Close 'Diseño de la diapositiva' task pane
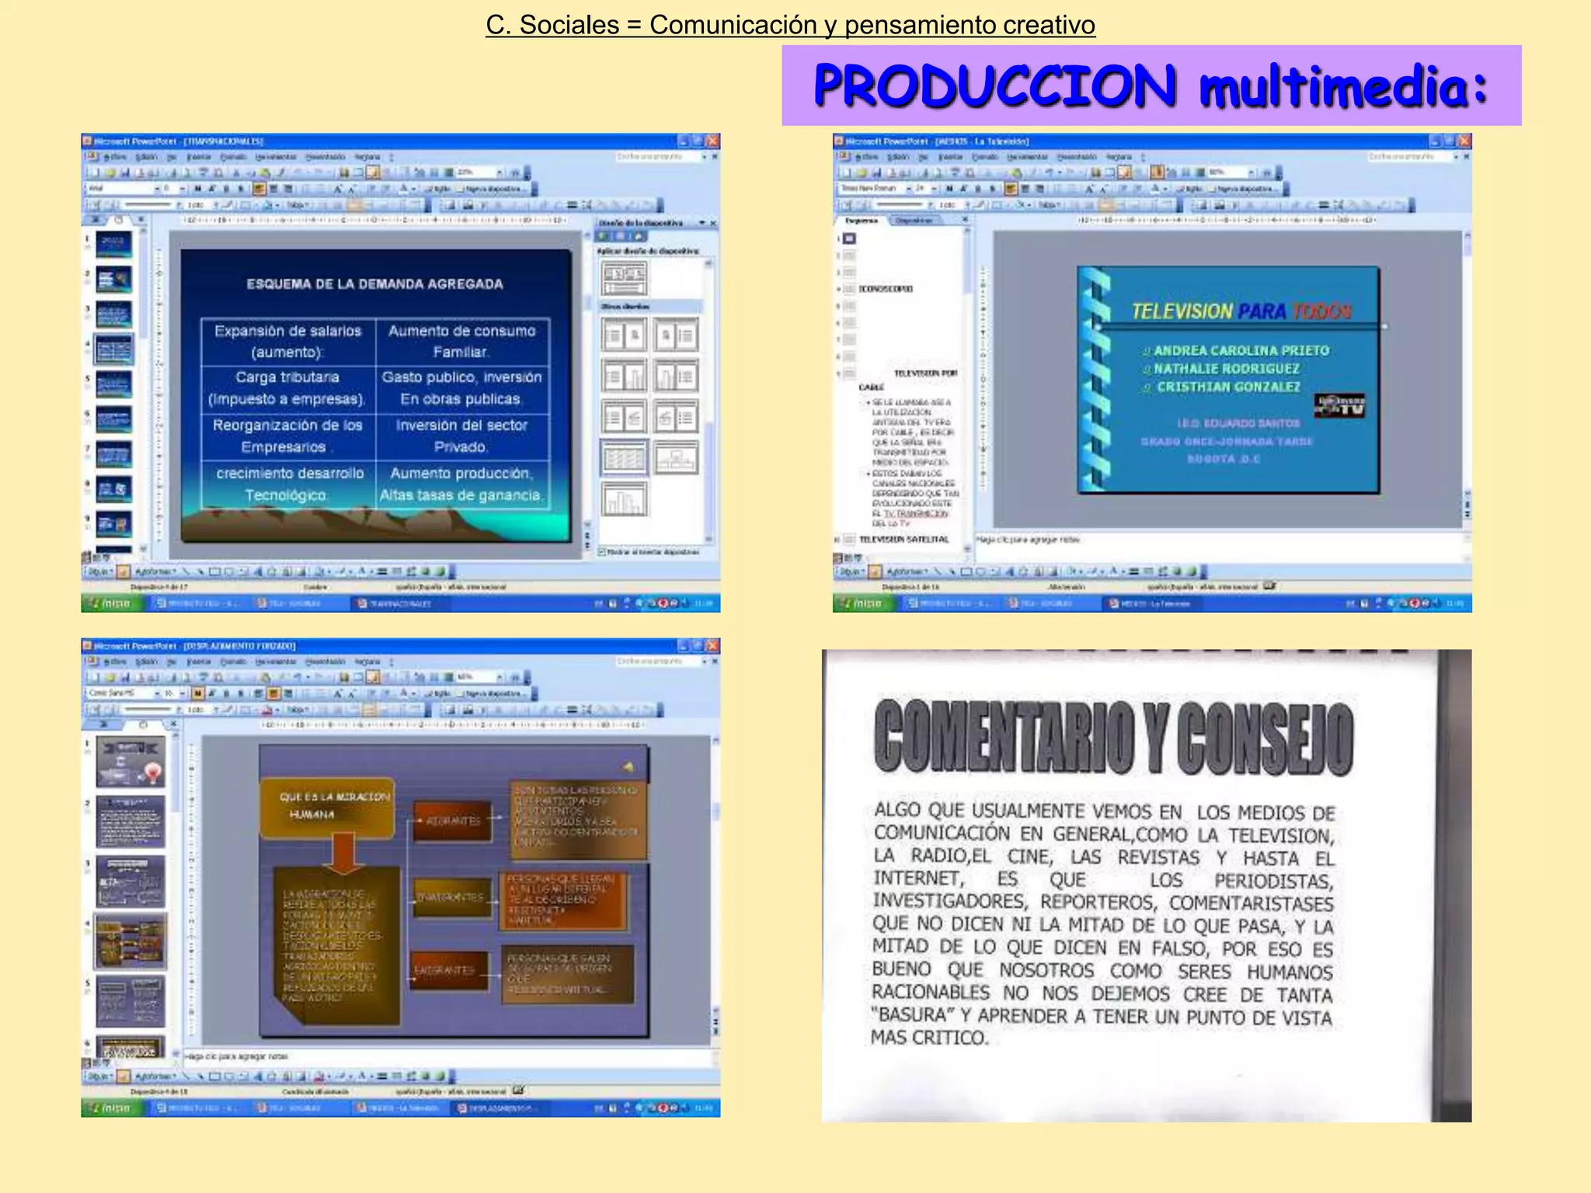 pos(713,224)
